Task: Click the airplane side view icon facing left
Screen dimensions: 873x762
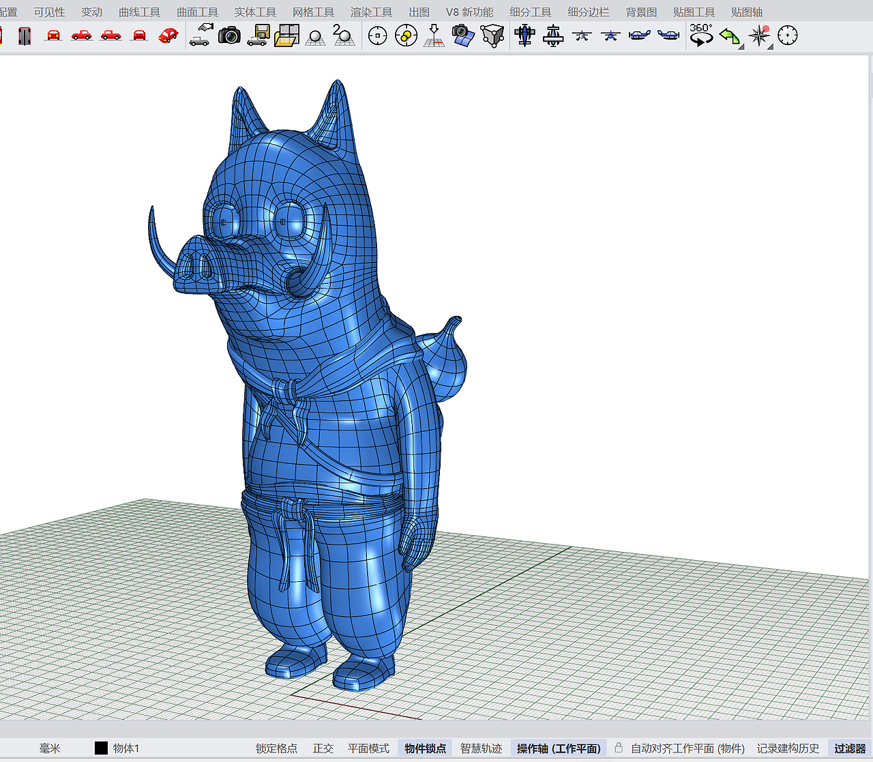Action: pos(639,35)
